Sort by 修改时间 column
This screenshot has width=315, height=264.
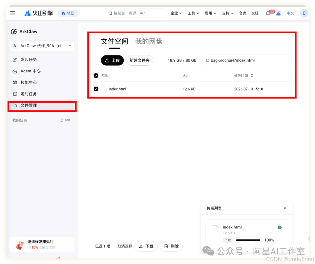(x=244, y=76)
